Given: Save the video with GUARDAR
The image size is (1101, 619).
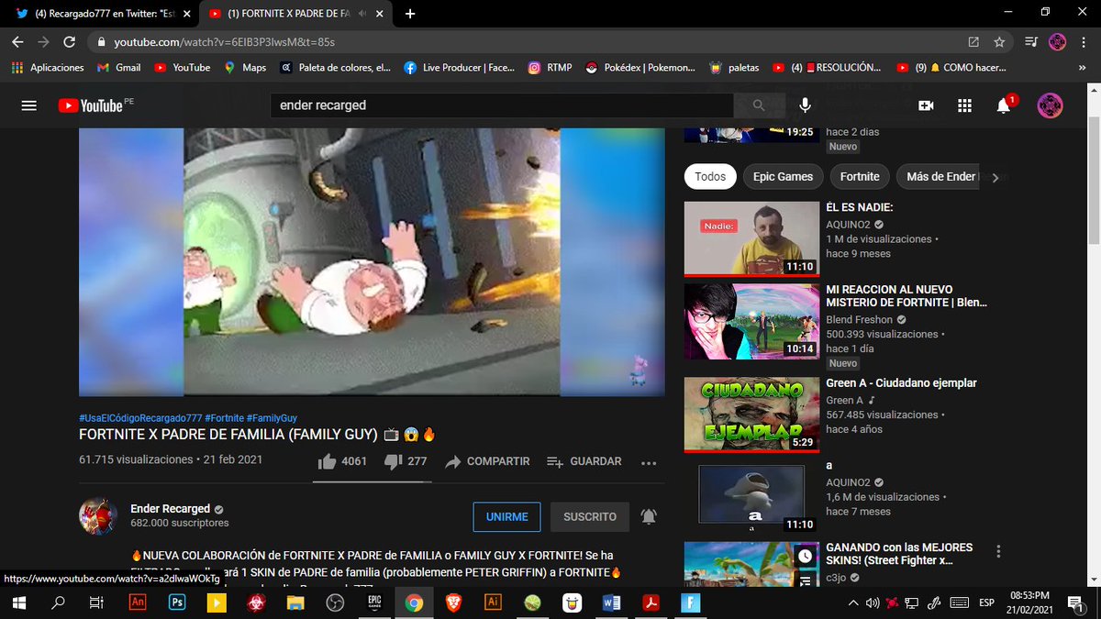Looking at the screenshot, I should pos(584,461).
